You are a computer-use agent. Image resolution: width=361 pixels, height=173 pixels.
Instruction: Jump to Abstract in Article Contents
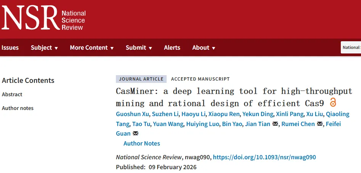point(12,94)
